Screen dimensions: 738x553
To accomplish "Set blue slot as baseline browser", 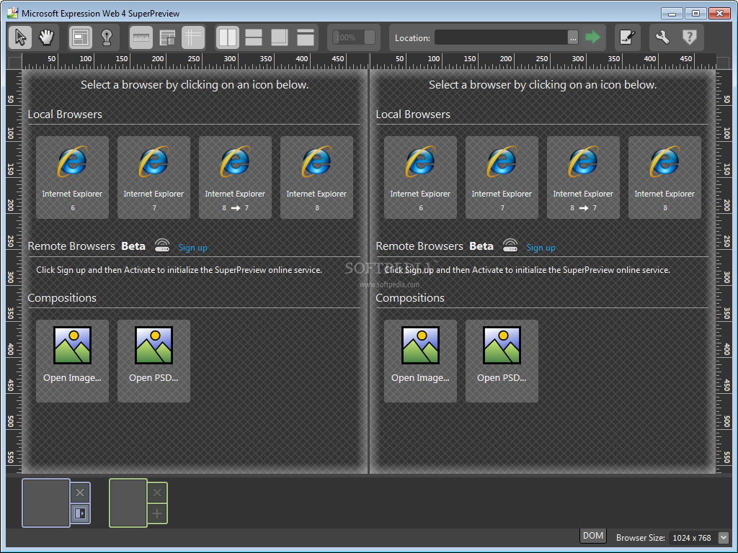I will pos(80,513).
